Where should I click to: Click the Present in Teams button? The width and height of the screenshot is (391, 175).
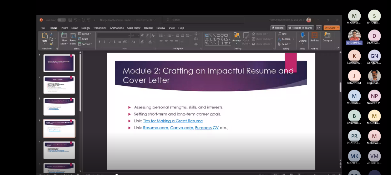point(300,28)
